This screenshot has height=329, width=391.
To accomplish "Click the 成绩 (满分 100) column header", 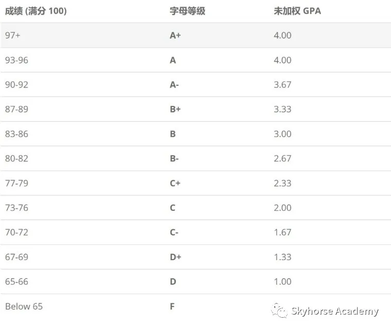I will tap(36, 11).
